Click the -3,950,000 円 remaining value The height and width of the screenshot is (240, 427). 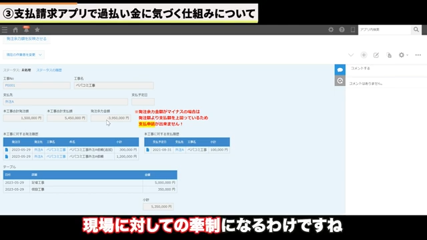[111, 118]
